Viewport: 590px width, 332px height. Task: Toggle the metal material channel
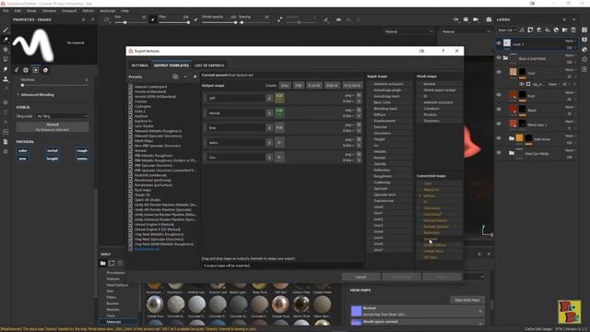click(x=53, y=150)
